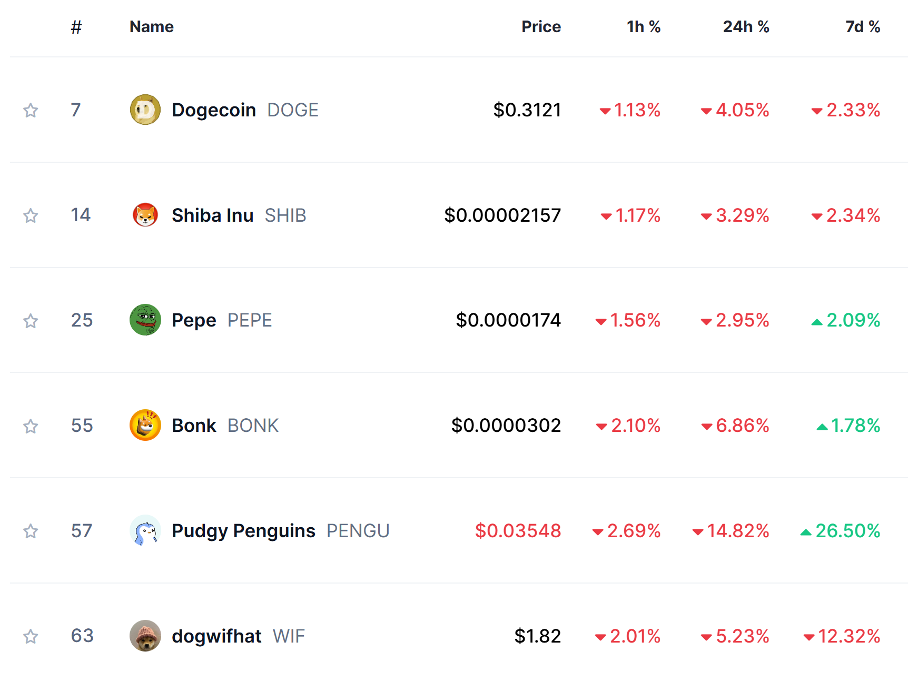Click the dogwifhat coin logo
The image size is (908, 681).
(145, 636)
